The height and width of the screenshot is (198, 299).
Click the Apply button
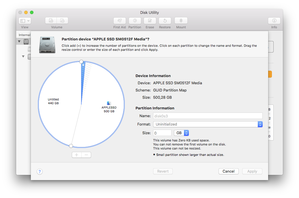(x=252, y=171)
